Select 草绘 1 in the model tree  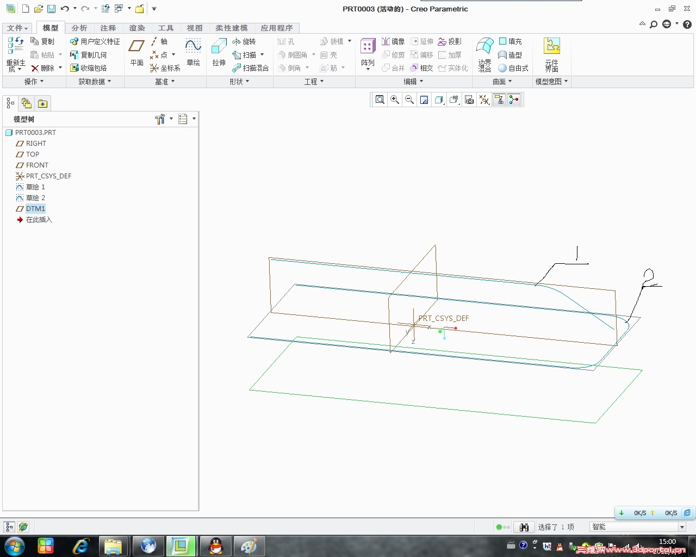tap(30, 187)
